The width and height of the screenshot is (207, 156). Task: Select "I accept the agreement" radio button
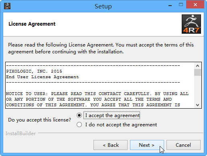pos(79,115)
